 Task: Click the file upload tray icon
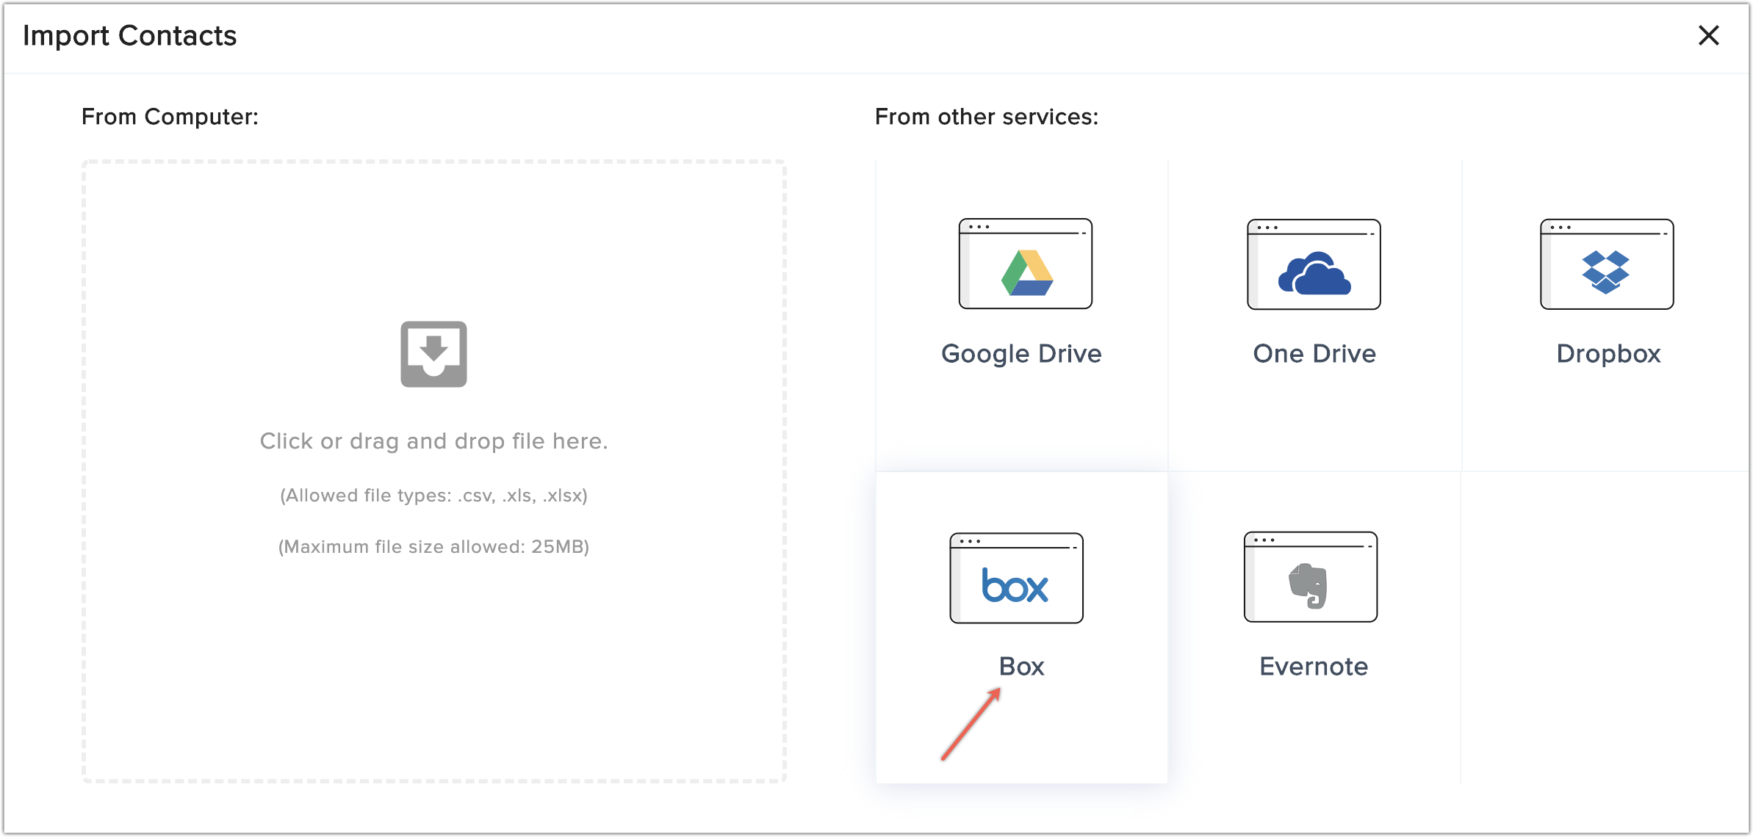[433, 354]
